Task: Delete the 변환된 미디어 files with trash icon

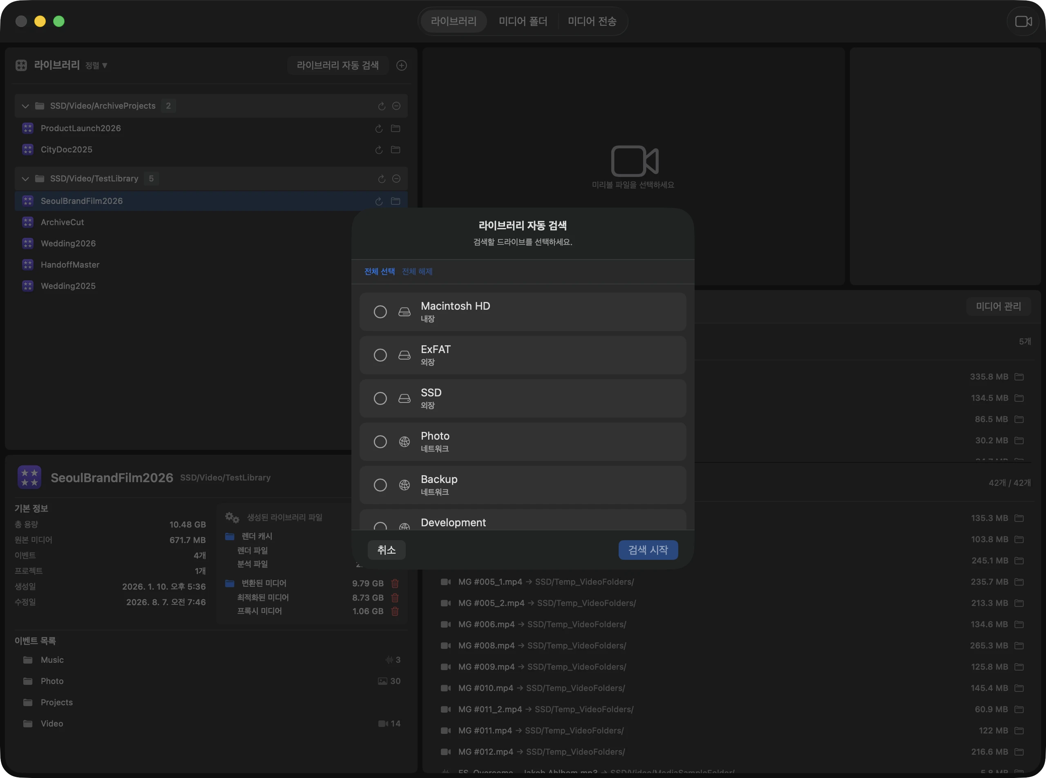Action: coord(395,583)
